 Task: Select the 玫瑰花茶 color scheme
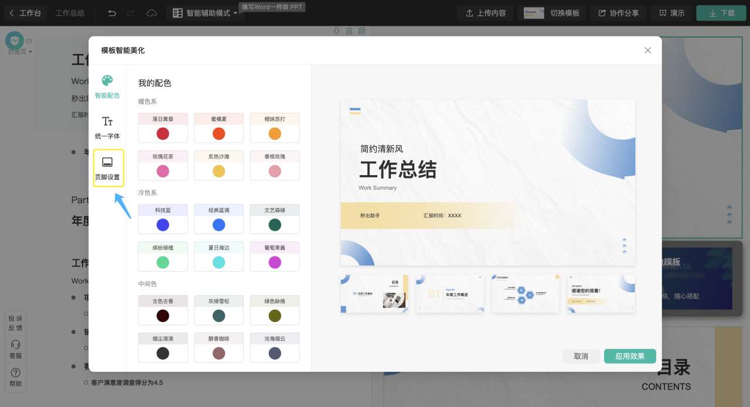[x=163, y=165]
